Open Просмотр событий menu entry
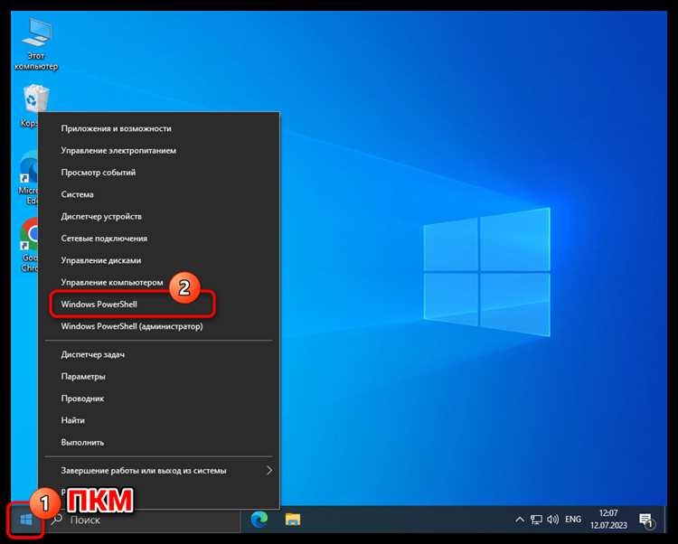 [159, 173]
